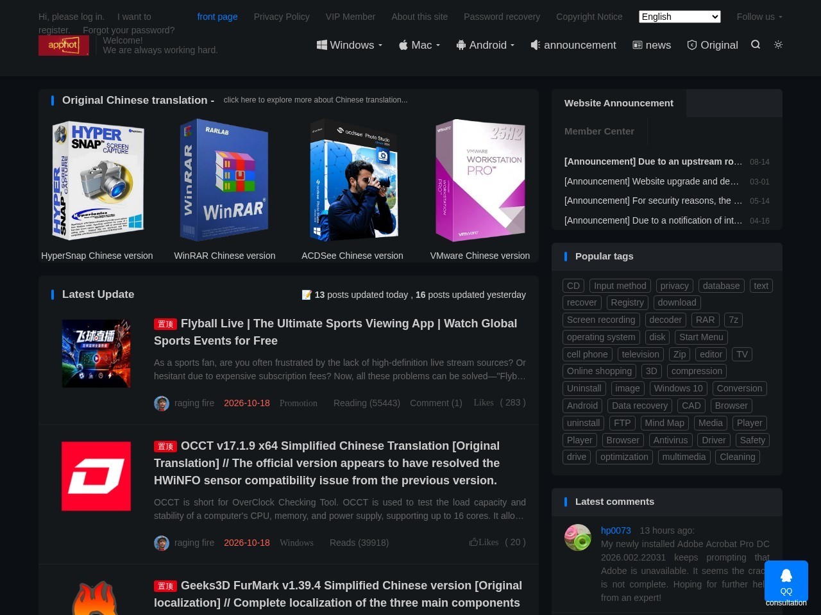Viewport: 821px width, 615px height.
Task: Go to the Original nav section
Action: point(713,45)
